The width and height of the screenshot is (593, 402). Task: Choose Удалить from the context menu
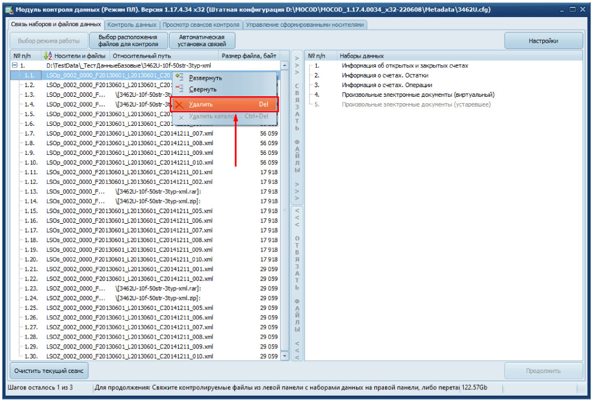click(201, 104)
